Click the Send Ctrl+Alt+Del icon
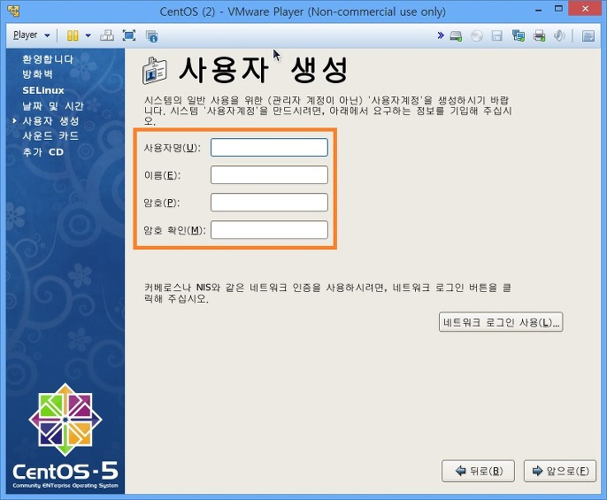This screenshot has width=607, height=500. [x=107, y=35]
